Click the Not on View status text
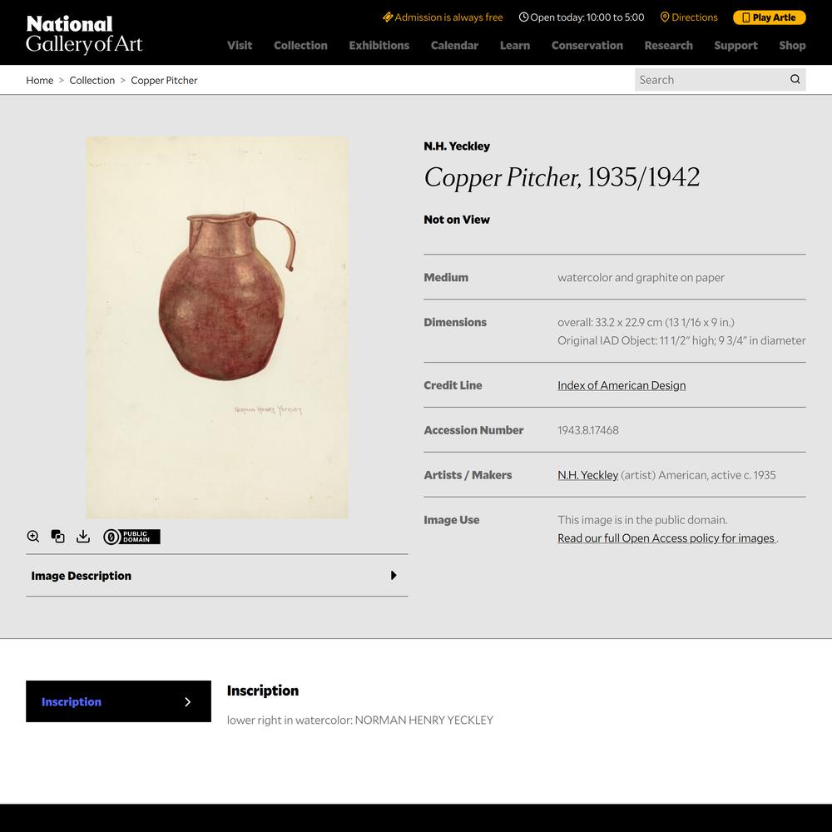This screenshot has width=832, height=832. point(457,220)
